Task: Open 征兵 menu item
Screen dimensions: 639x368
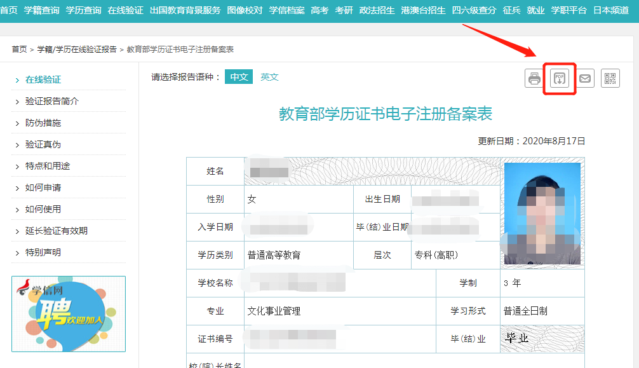Action: 511,10
